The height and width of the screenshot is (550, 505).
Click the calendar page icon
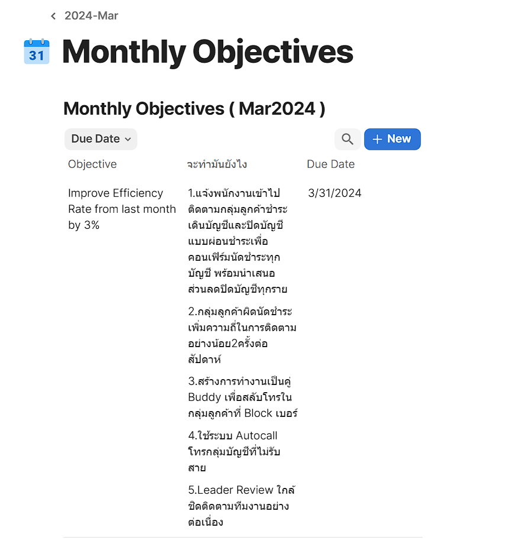click(37, 52)
